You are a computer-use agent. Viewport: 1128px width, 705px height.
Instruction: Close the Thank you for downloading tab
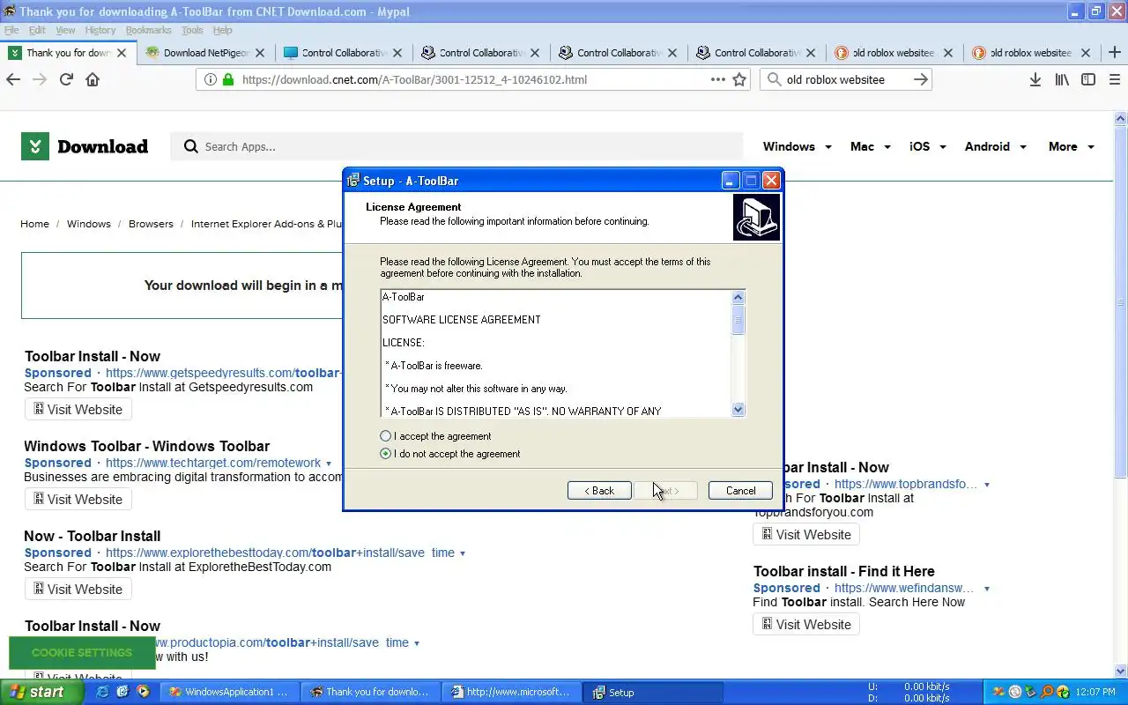[122, 53]
